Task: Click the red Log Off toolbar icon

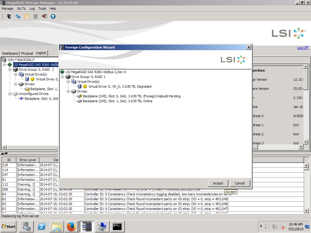Action: point(44,16)
